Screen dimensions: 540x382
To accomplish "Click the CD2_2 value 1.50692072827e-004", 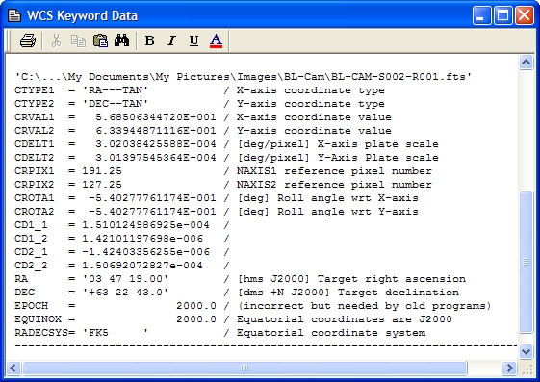I will tap(142, 265).
